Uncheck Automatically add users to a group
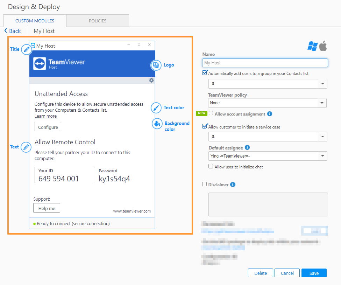 (205, 73)
